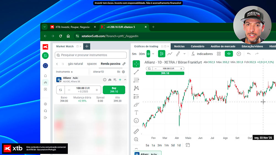Collapse the Allianz instrument row
The width and height of the screenshot is (276, 155).
[125, 80]
